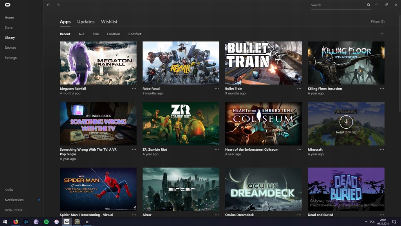
Task: Go to Home in the sidebar
Action: 9,17
